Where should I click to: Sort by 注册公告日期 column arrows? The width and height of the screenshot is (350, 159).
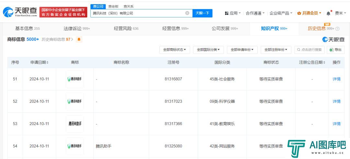click(324, 63)
